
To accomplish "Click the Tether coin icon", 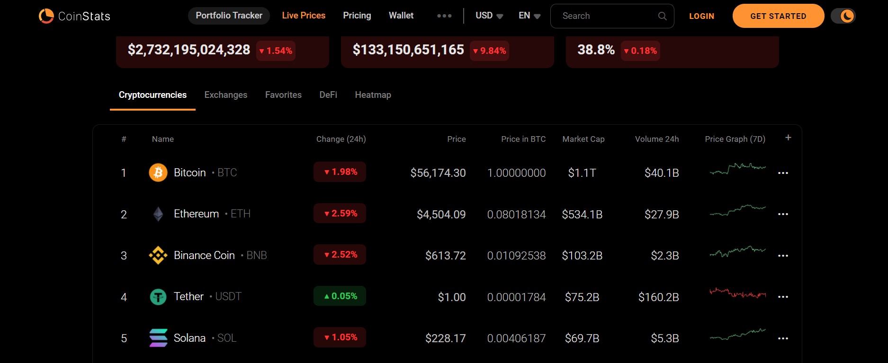I will pos(158,297).
